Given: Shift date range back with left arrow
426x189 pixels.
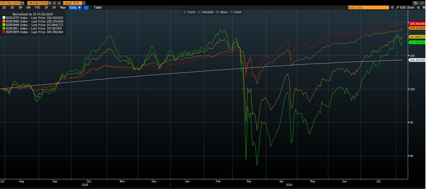Looking at the screenshot, I should (55, 3).
